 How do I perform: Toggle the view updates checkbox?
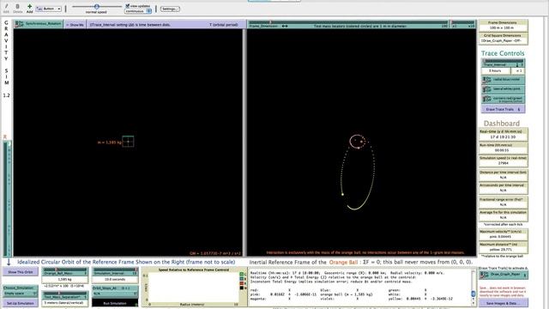click(128, 6)
